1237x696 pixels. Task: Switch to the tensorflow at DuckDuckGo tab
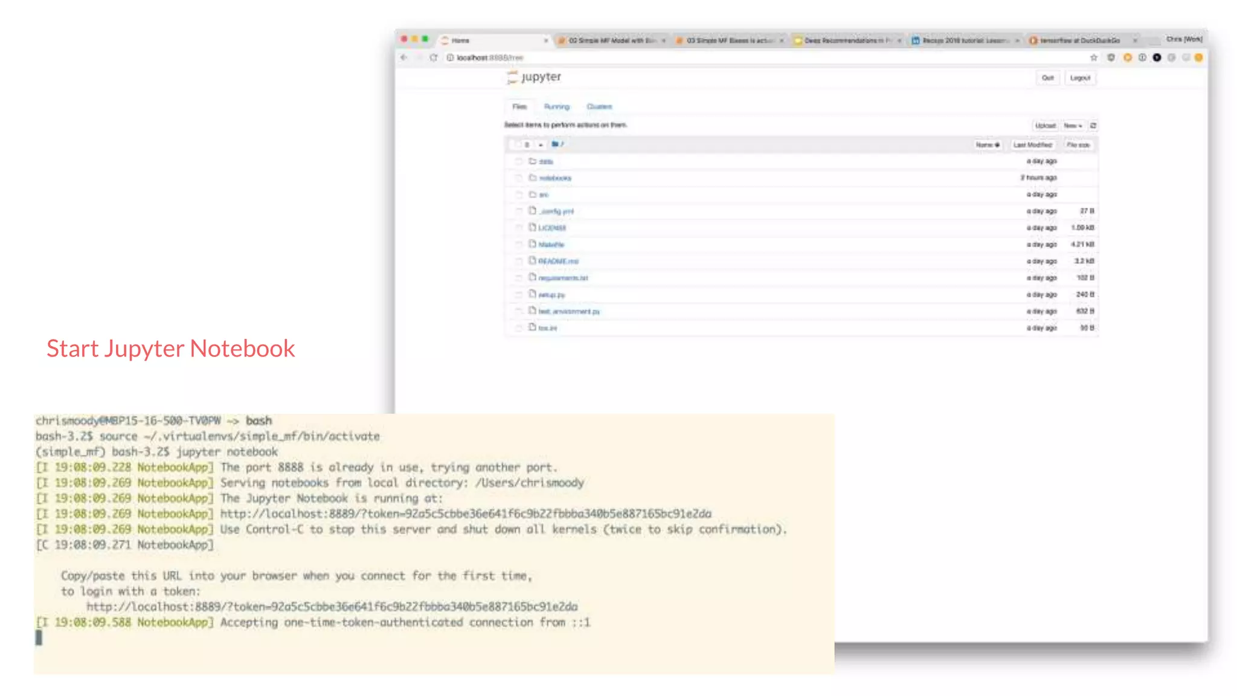click(1079, 40)
